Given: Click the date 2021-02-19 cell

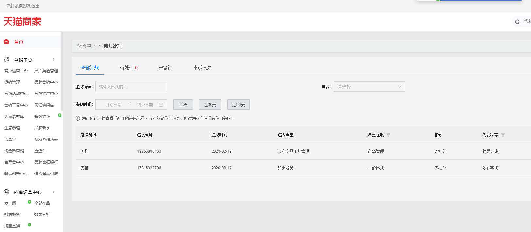Looking at the screenshot, I should click(222, 151).
